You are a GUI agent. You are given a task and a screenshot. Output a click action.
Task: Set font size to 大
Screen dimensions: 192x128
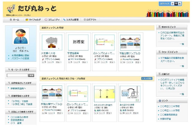(179, 4)
